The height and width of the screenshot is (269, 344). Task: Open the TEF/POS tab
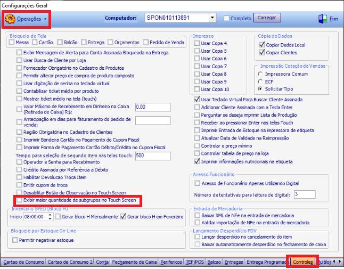coord(195,262)
